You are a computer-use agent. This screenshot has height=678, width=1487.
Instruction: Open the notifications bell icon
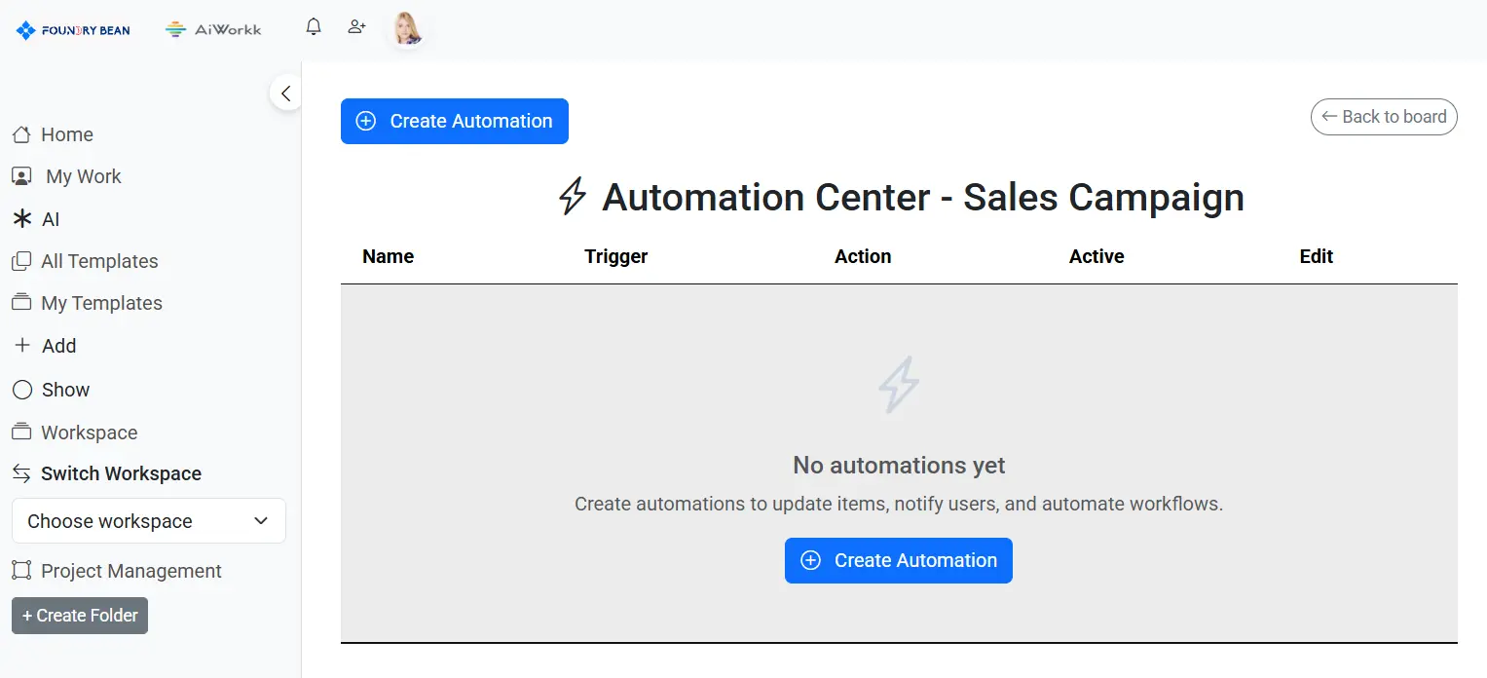pos(314,27)
